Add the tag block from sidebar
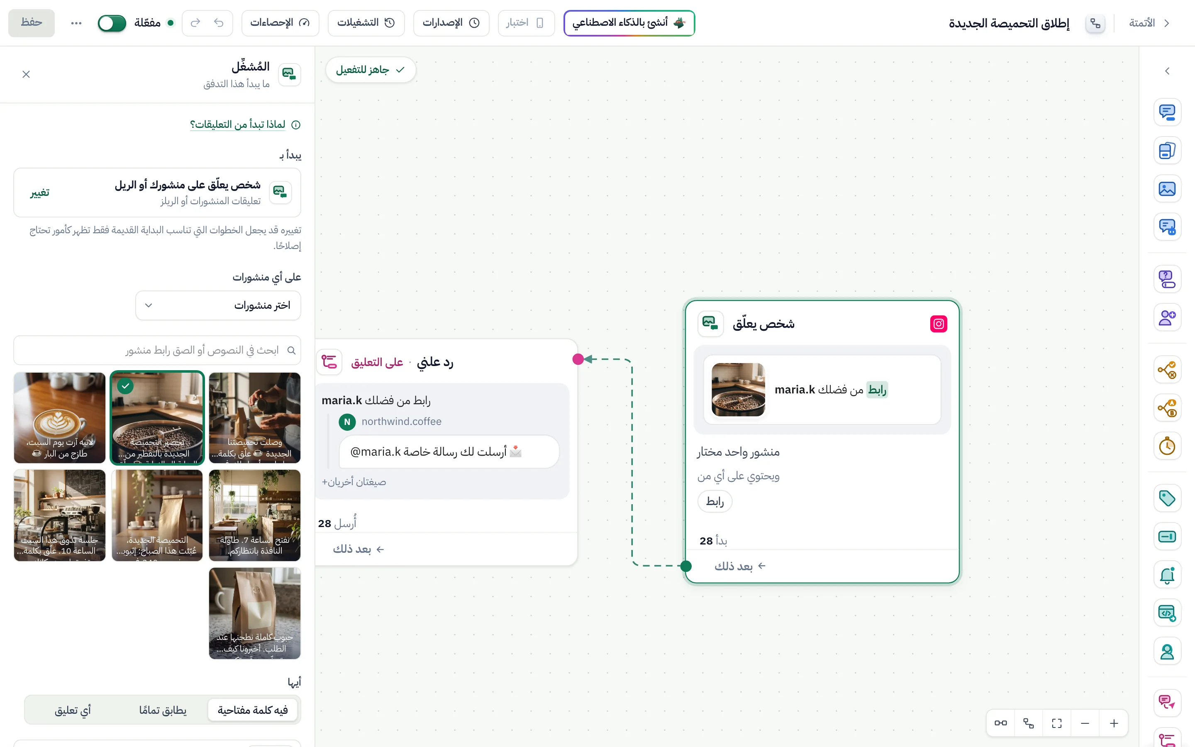The width and height of the screenshot is (1195, 747). [x=1167, y=498]
